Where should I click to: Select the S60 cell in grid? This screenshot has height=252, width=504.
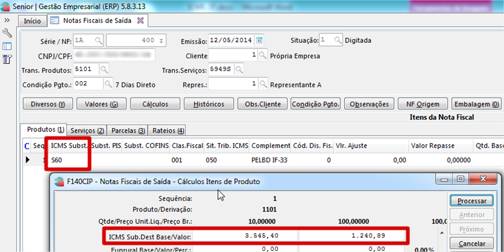(69, 160)
